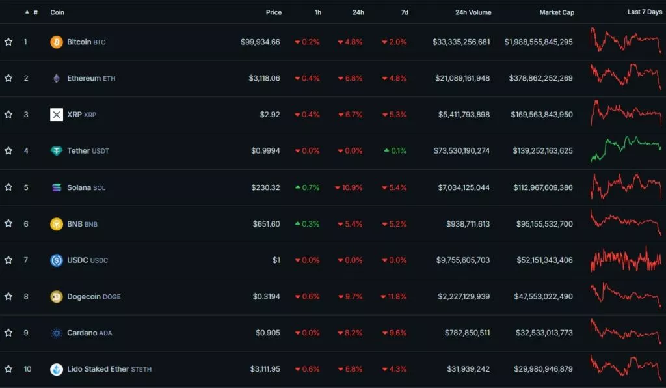Viewport: 666px width, 388px height.
Task: Open the Solana SOL coin page
Action: pyautogui.click(x=87, y=187)
